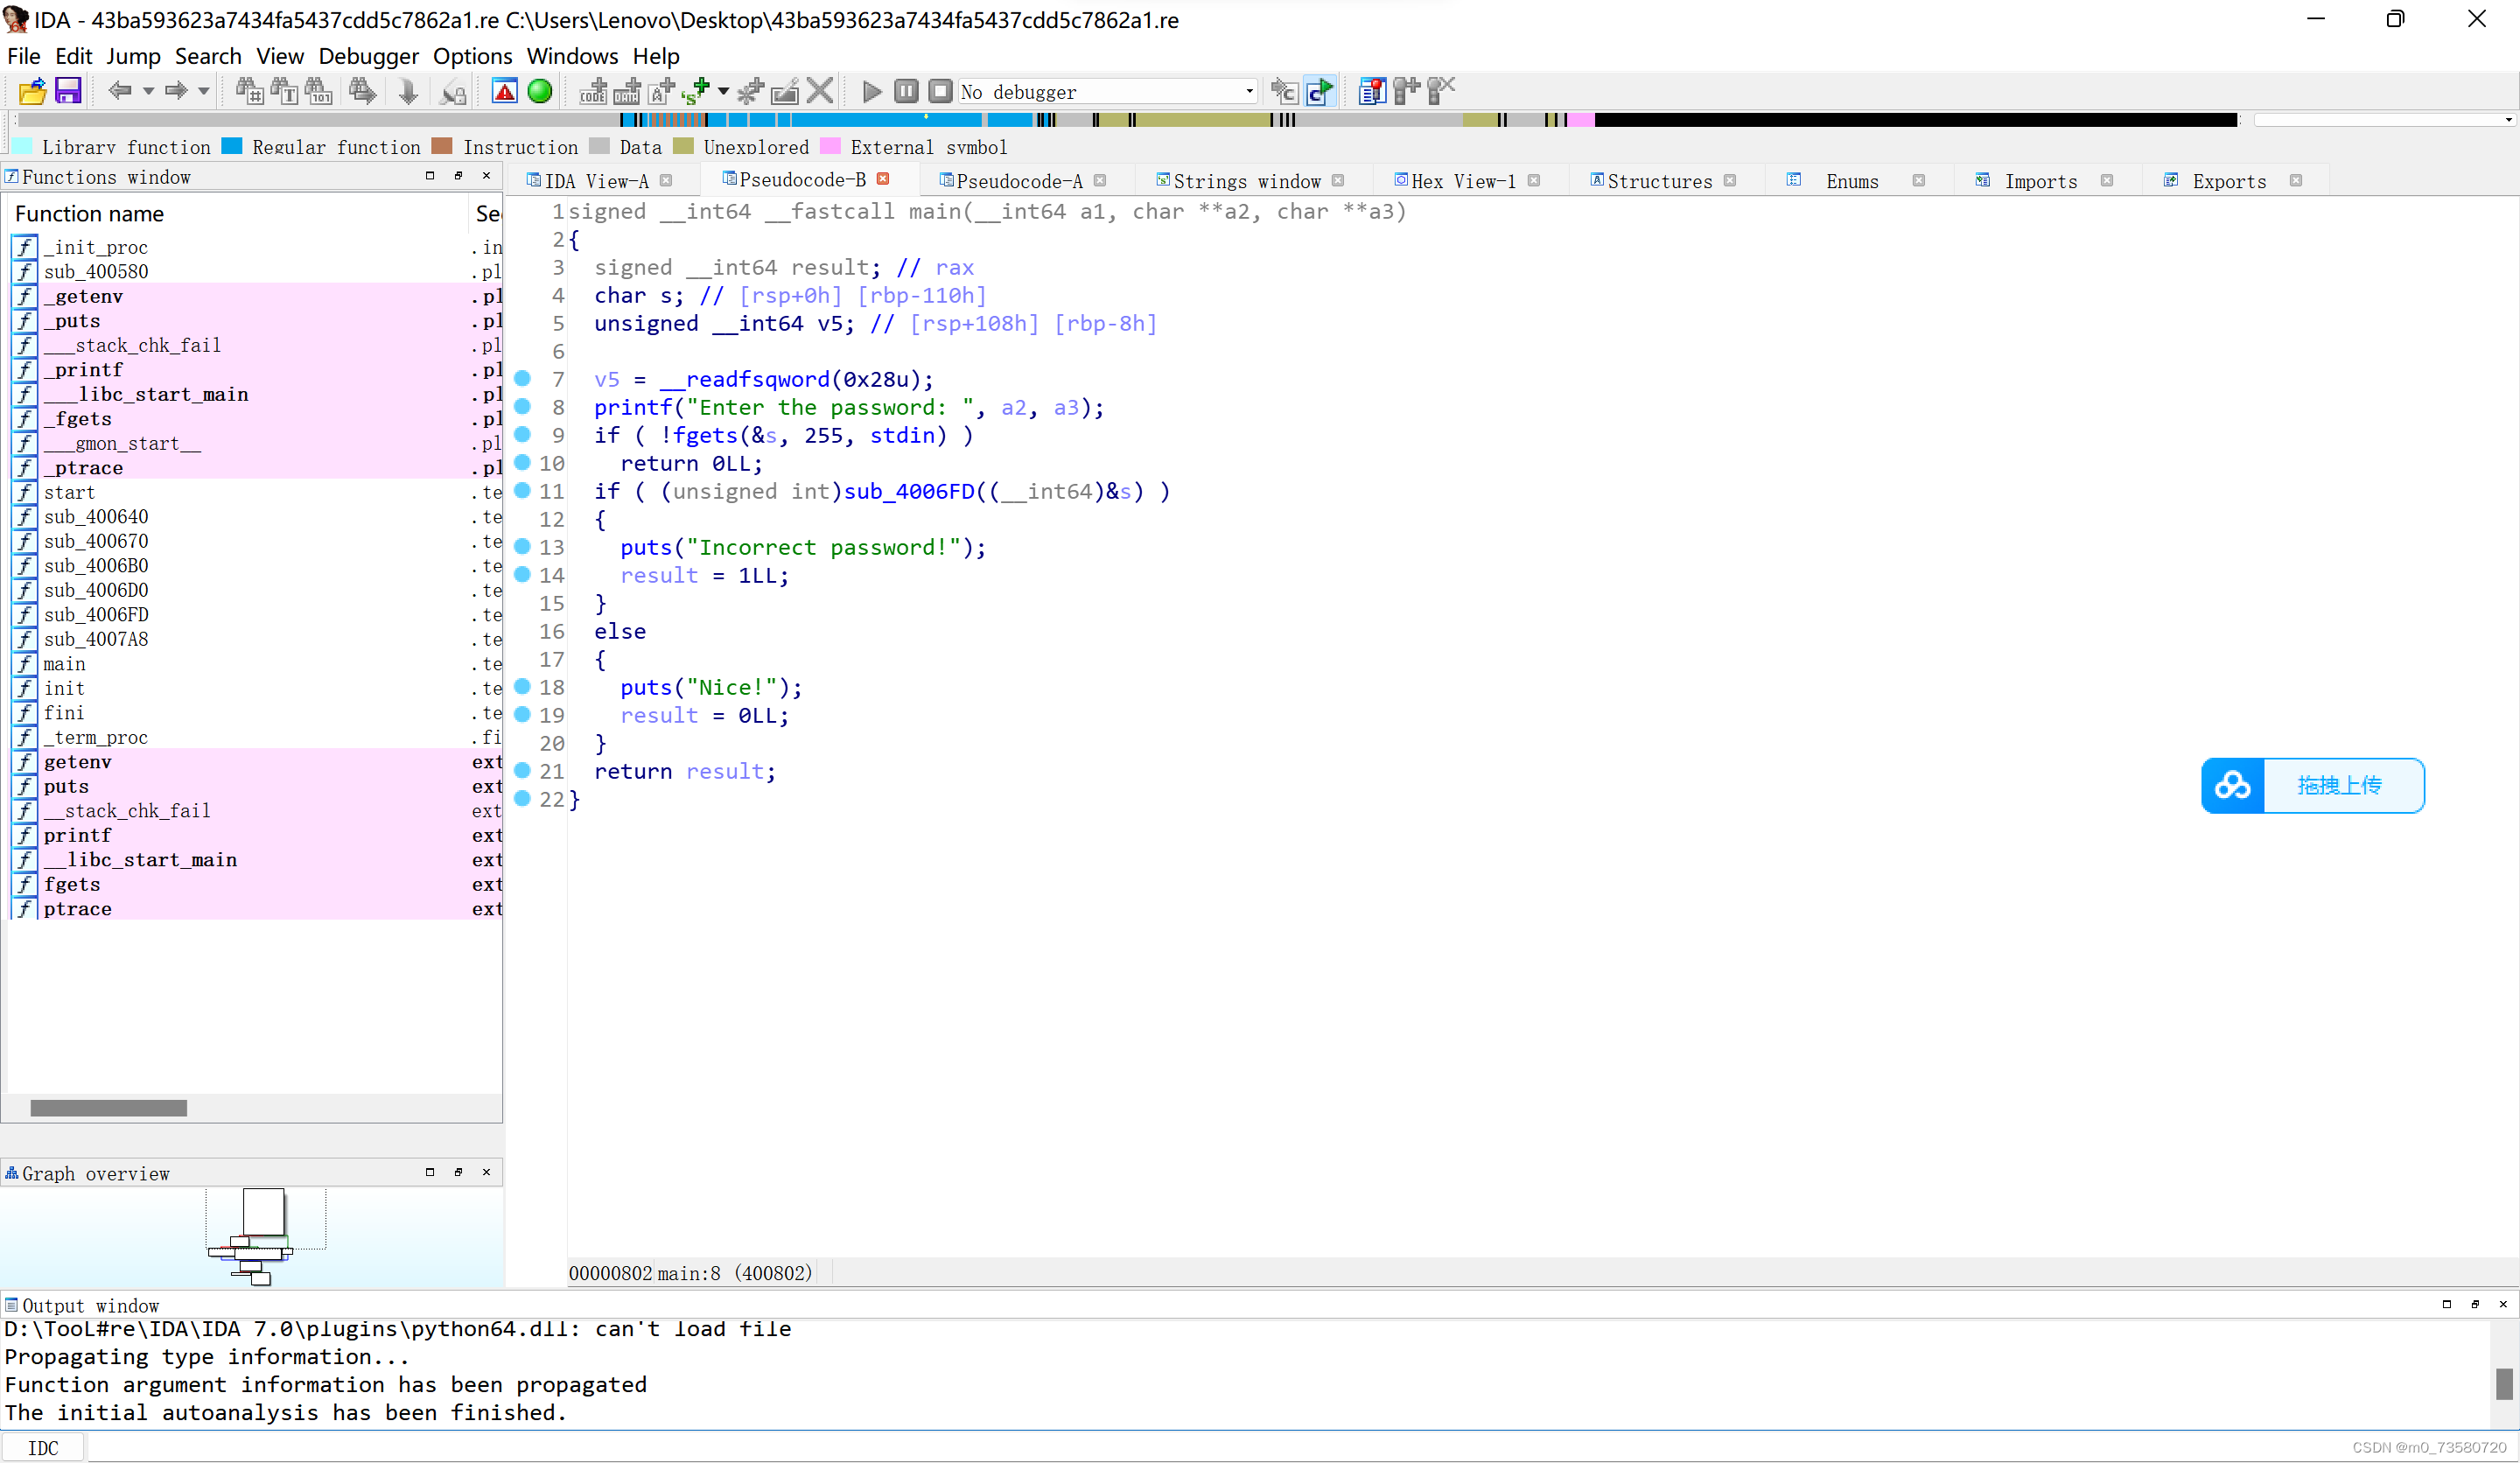This screenshot has height=1463, width=2520.
Task: Pause the running process
Action: point(906,91)
